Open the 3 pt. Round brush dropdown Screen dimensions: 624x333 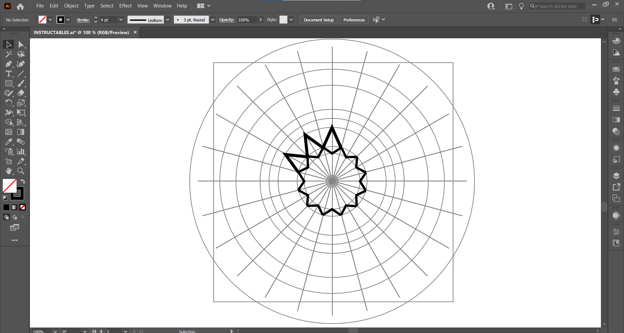[213, 20]
